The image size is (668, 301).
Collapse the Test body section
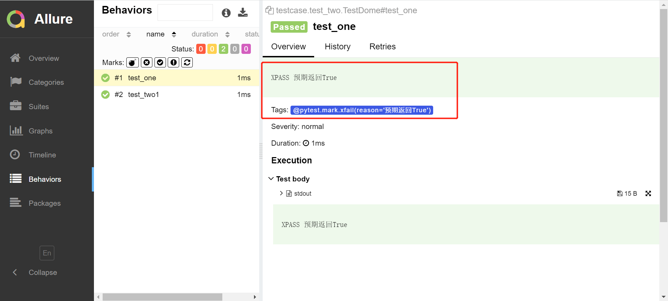[289, 179]
